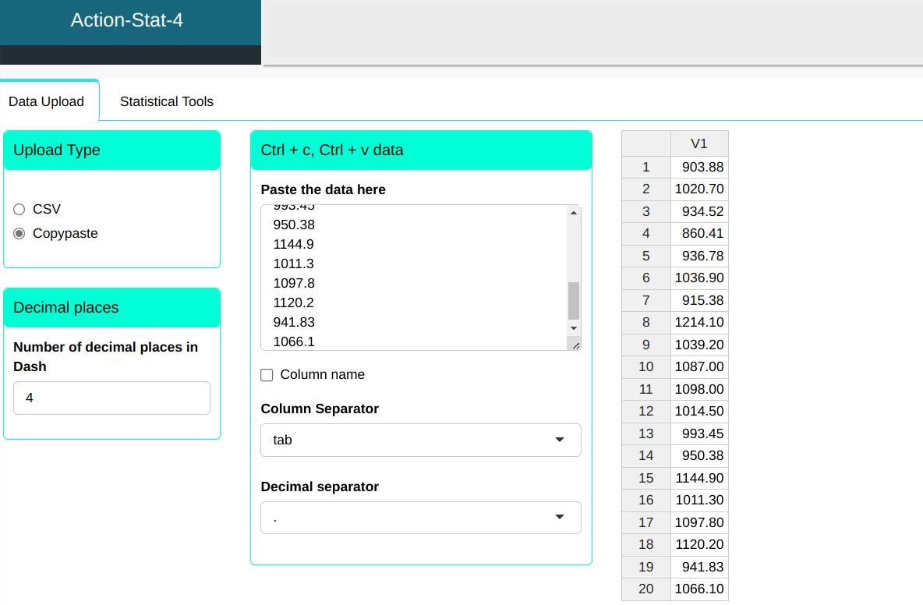Select row 20 header in data table
The height and width of the screenshot is (605, 923).
point(645,589)
